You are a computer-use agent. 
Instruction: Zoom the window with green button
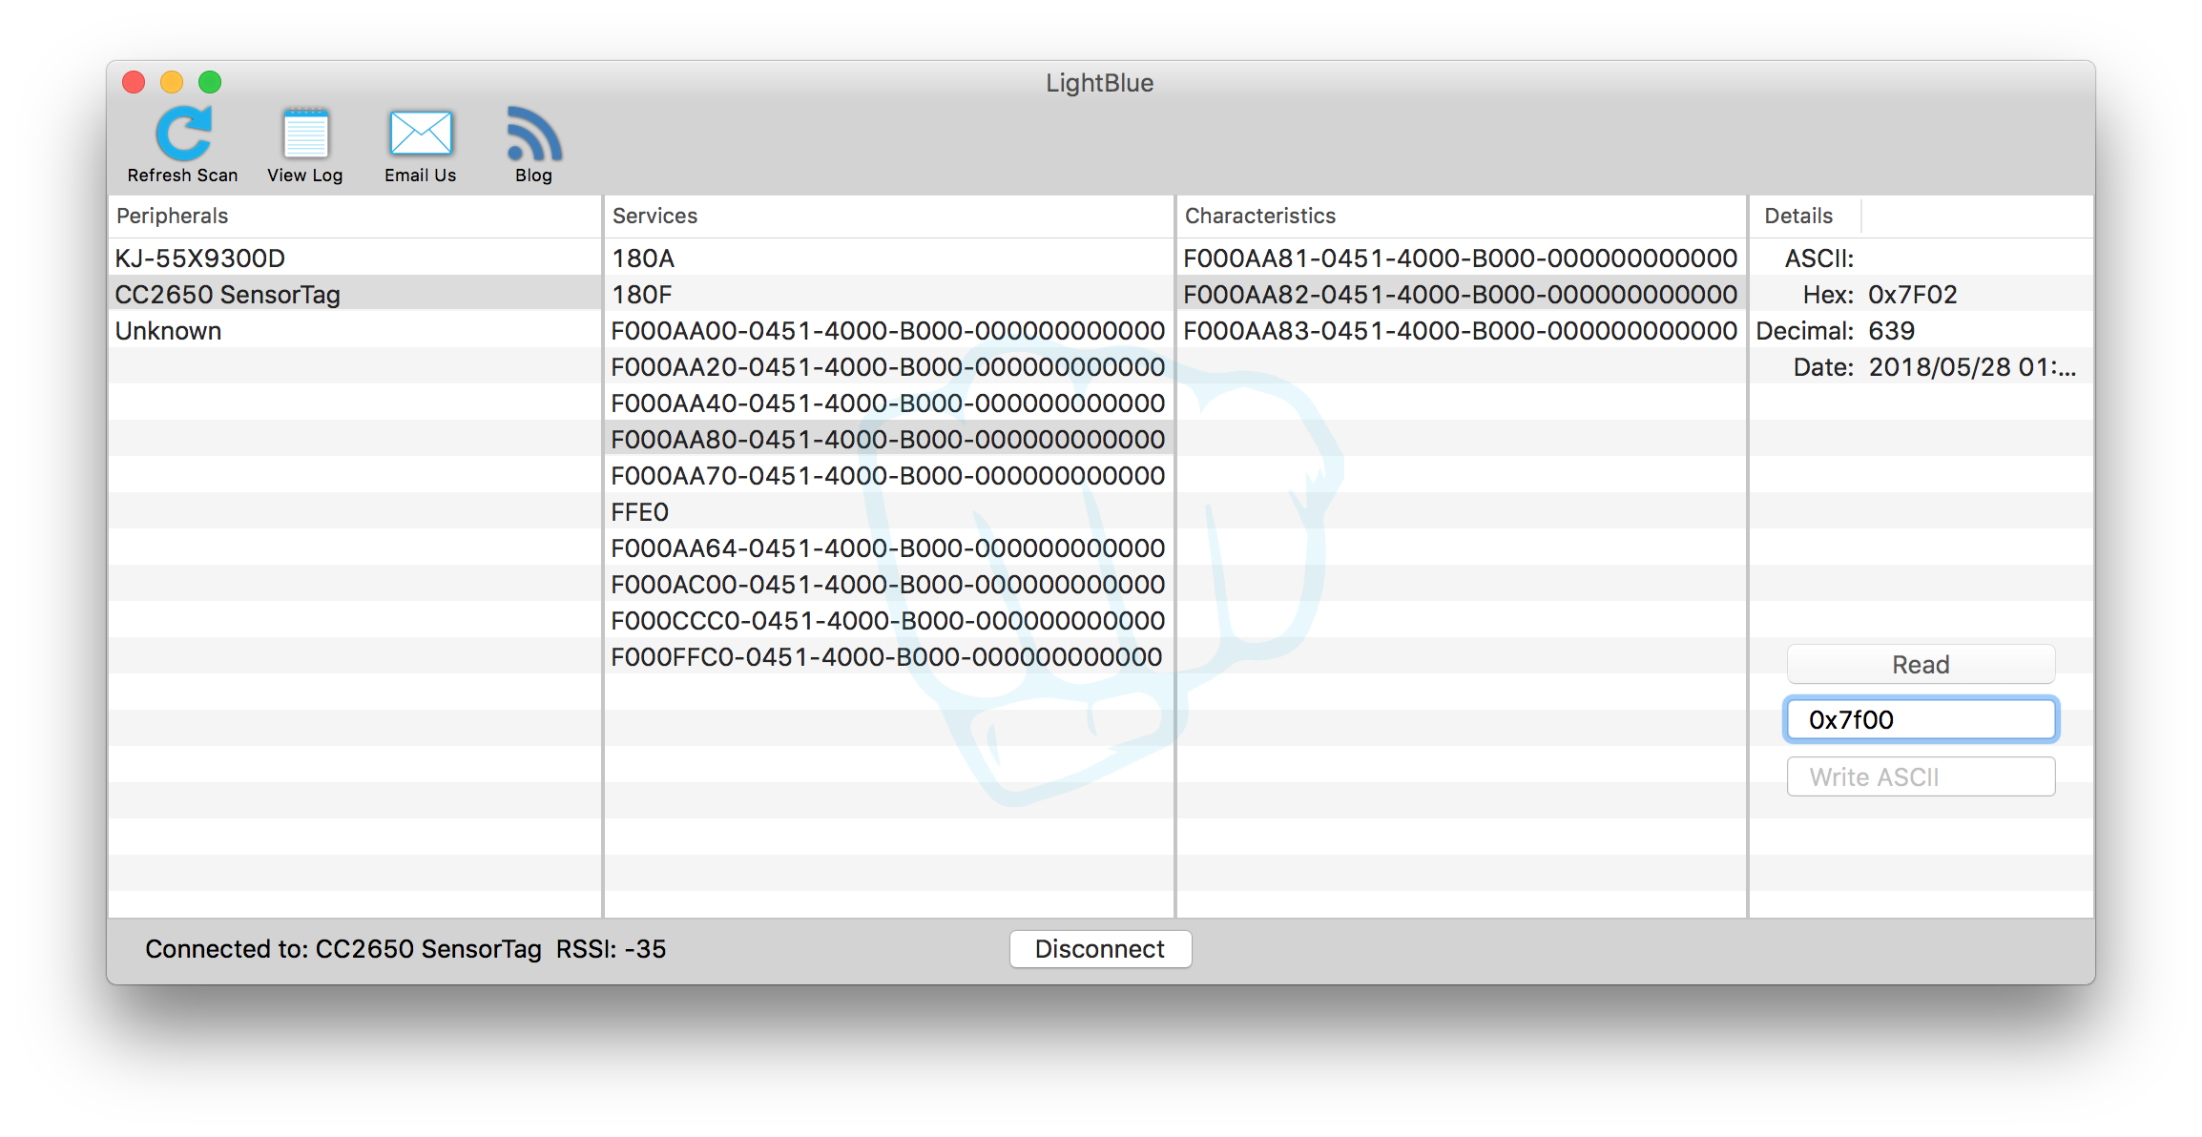coord(210,83)
